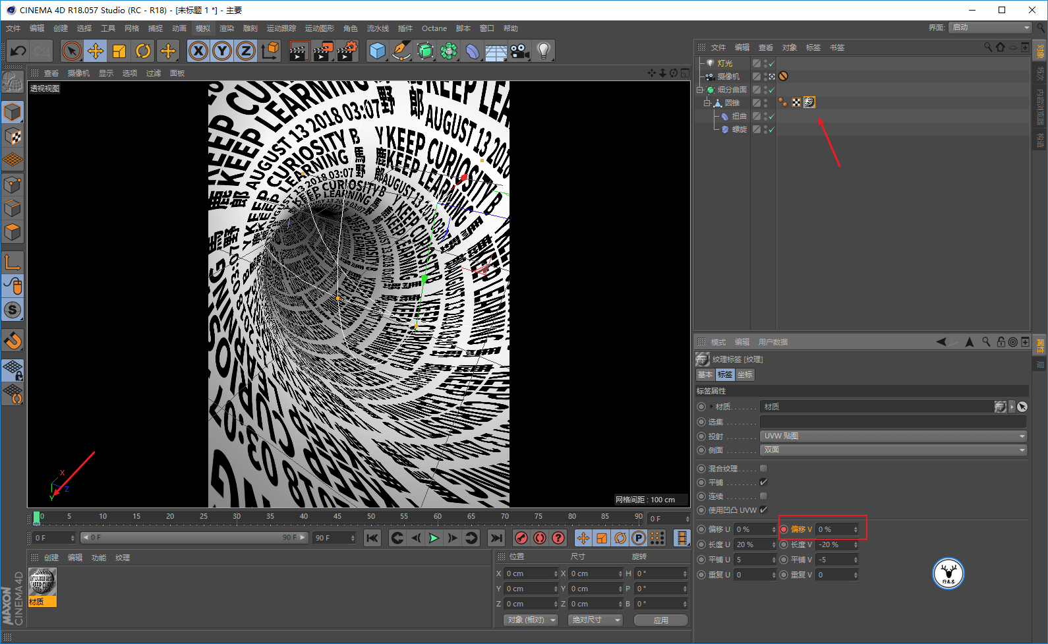Viewport: 1048px width, 644px height.
Task: Click the Record active objects button
Action: pos(521,538)
